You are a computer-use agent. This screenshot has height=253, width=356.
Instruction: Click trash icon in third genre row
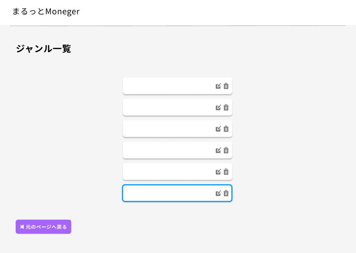click(x=226, y=129)
